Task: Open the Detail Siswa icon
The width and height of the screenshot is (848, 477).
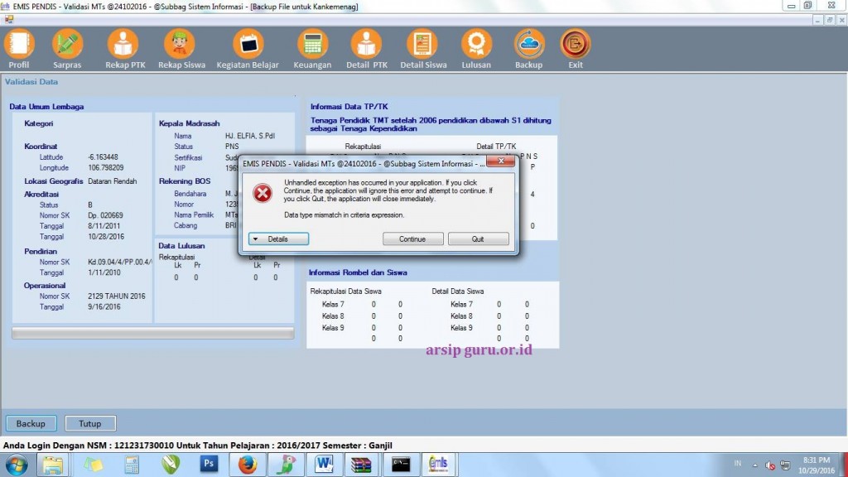Action: [x=423, y=49]
